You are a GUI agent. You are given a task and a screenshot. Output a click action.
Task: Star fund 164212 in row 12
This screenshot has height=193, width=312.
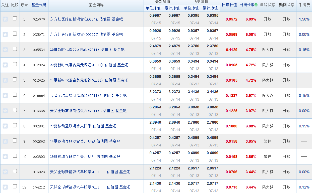click(x=5, y=187)
